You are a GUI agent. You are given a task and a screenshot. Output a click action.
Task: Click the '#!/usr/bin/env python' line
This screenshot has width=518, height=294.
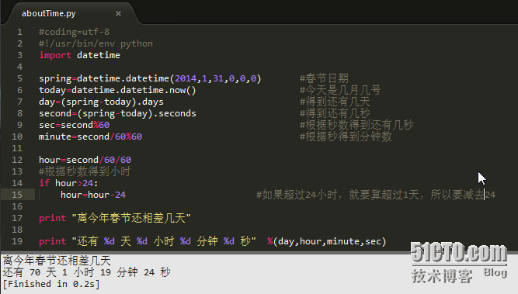96,43
